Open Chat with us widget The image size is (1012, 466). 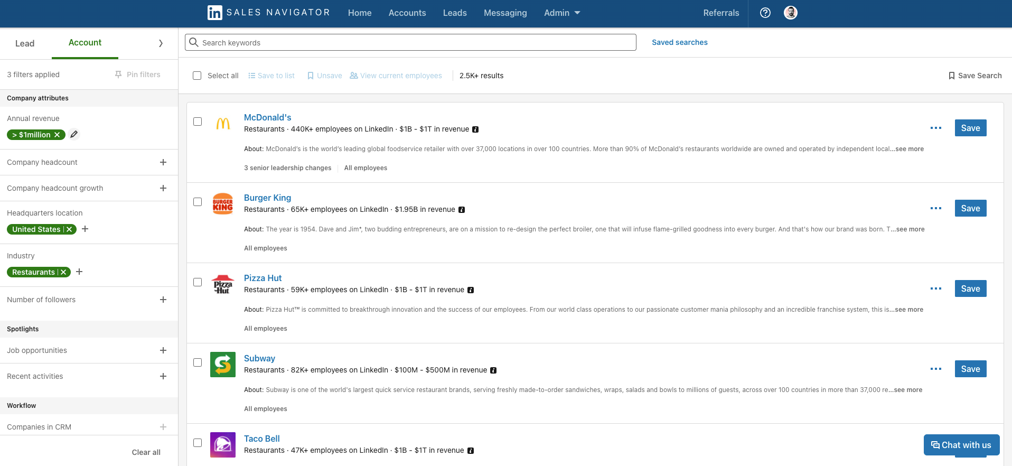(x=962, y=445)
